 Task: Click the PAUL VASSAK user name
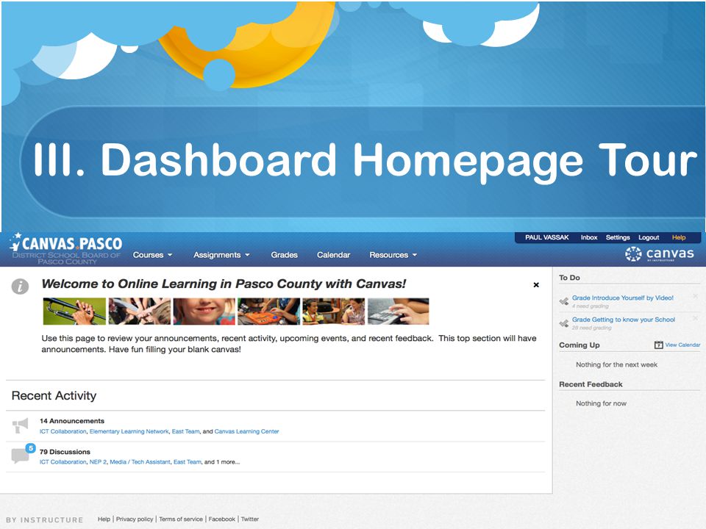pos(546,237)
